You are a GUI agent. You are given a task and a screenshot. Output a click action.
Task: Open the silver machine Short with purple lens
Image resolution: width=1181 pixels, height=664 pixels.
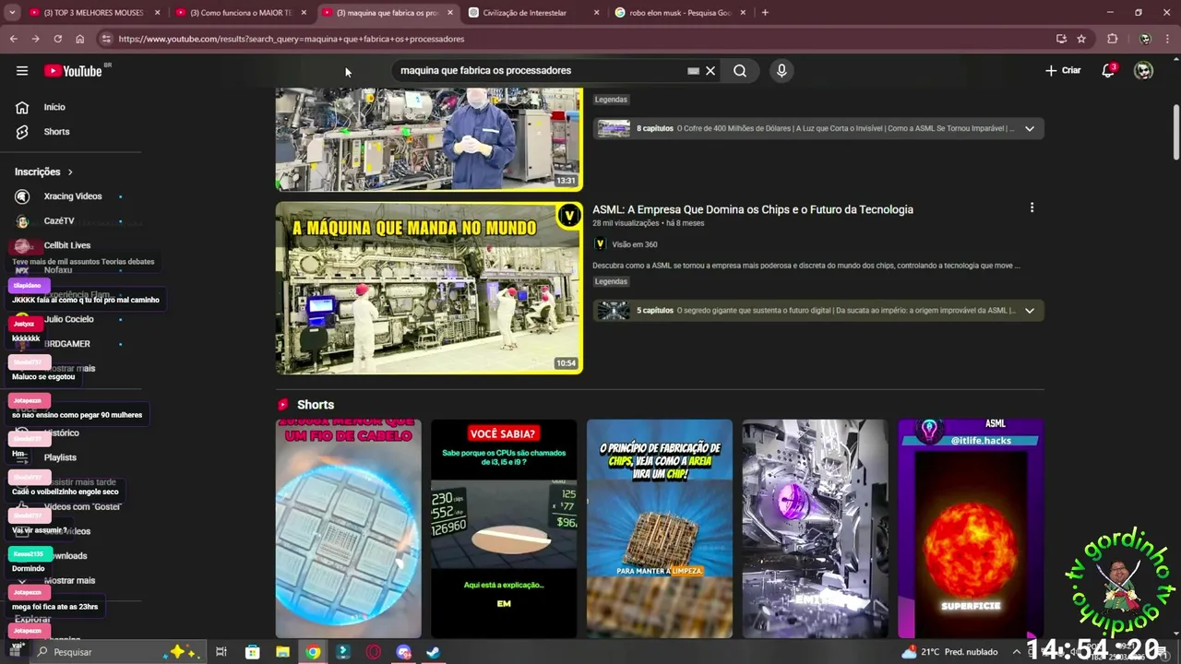point(816,529)
